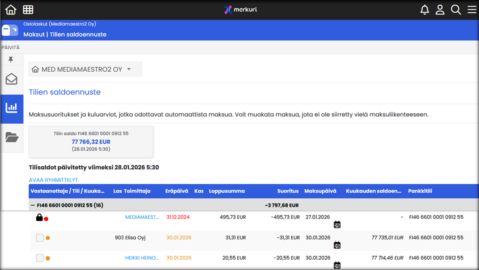Pin the sidebar with pushpin icon
Viewport: 479px width, 270px height.
tap(11, 59)
